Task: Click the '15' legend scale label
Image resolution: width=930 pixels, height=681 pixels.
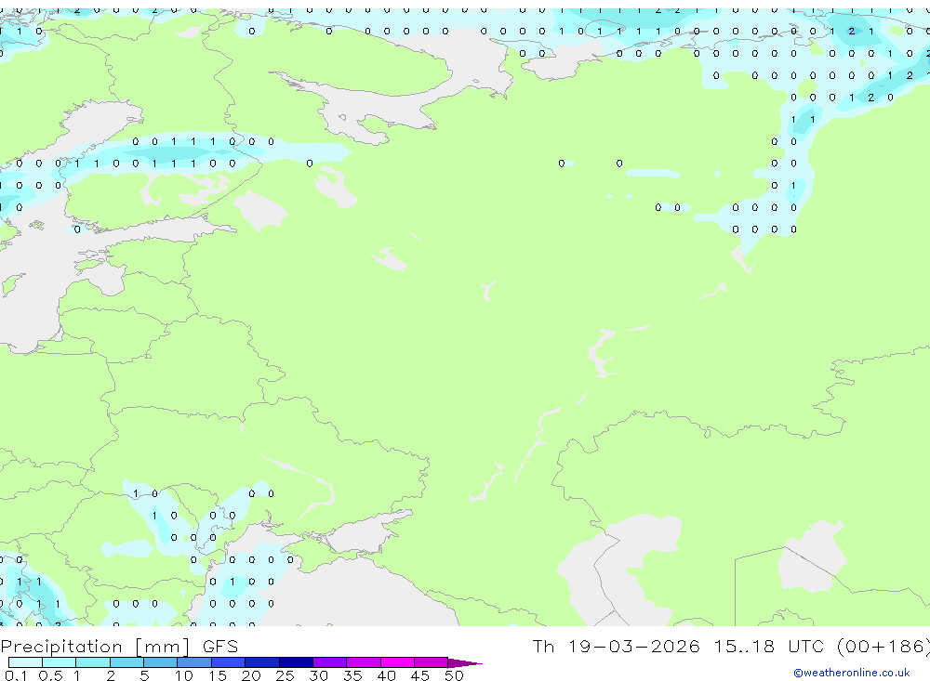Action: point(217,675)
